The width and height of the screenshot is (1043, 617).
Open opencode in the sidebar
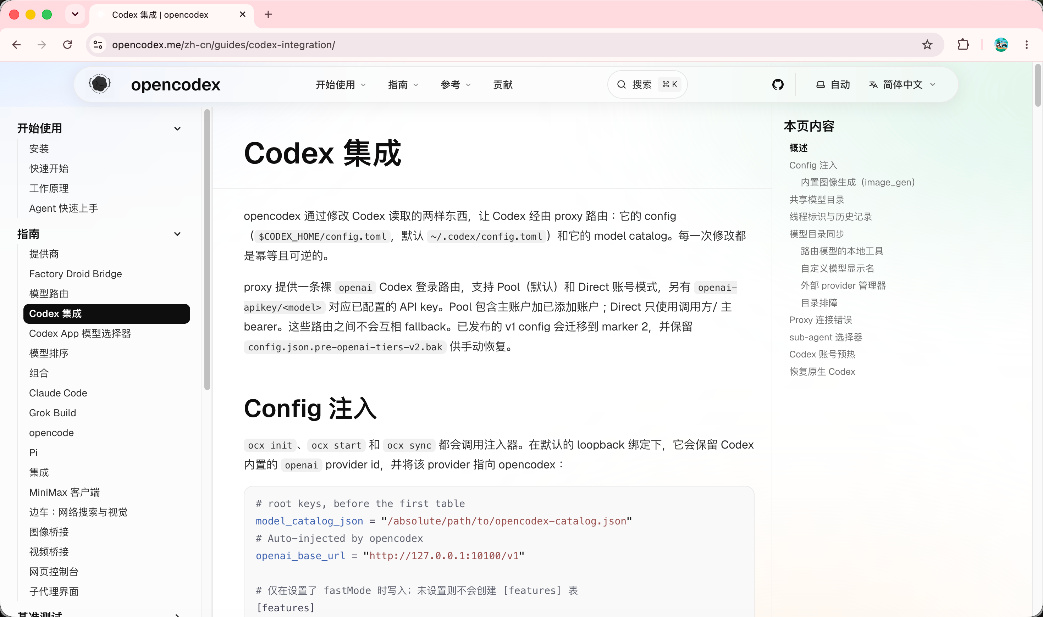(x=51, y=433)
